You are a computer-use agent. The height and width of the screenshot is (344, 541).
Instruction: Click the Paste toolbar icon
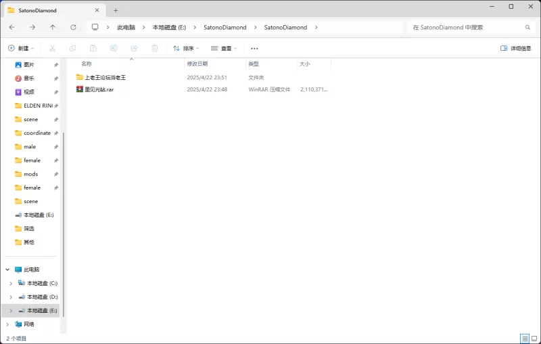(93, 48)
